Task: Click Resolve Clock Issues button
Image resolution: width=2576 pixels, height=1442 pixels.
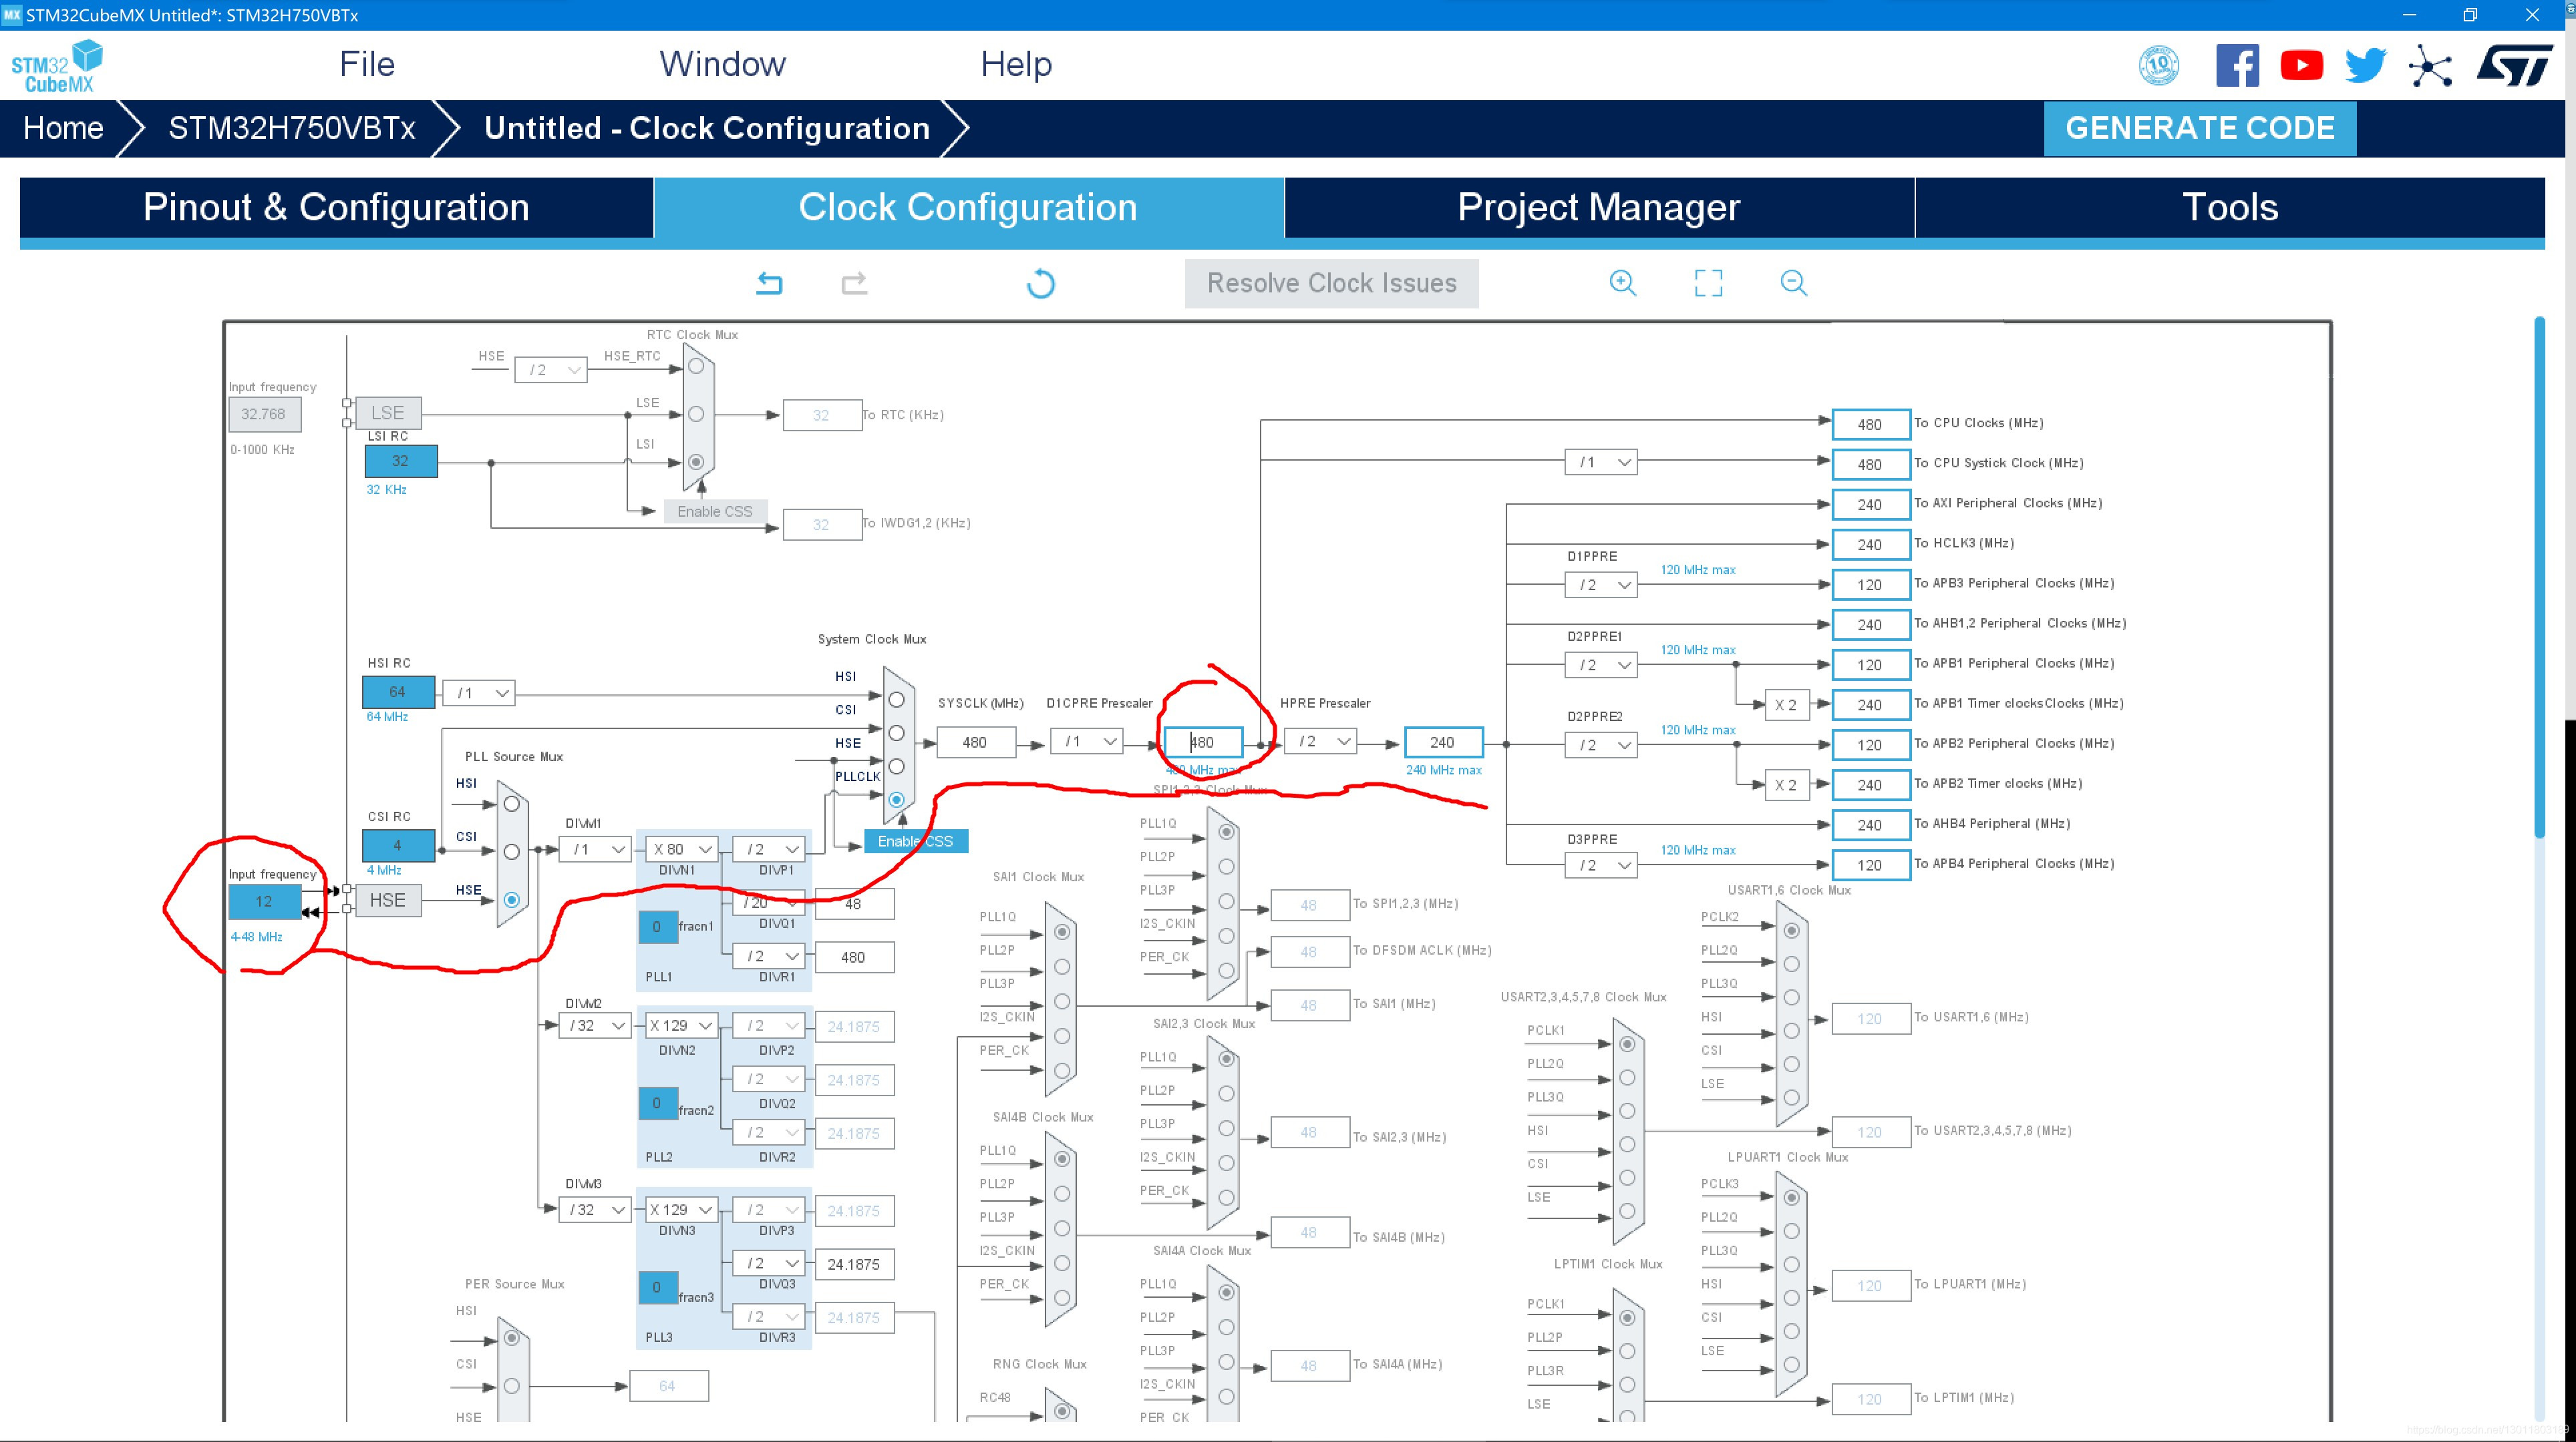Action: [x=1332, y=284]
